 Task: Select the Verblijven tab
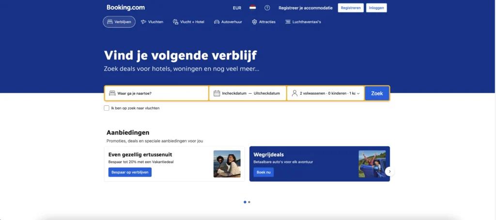(119, 22)
